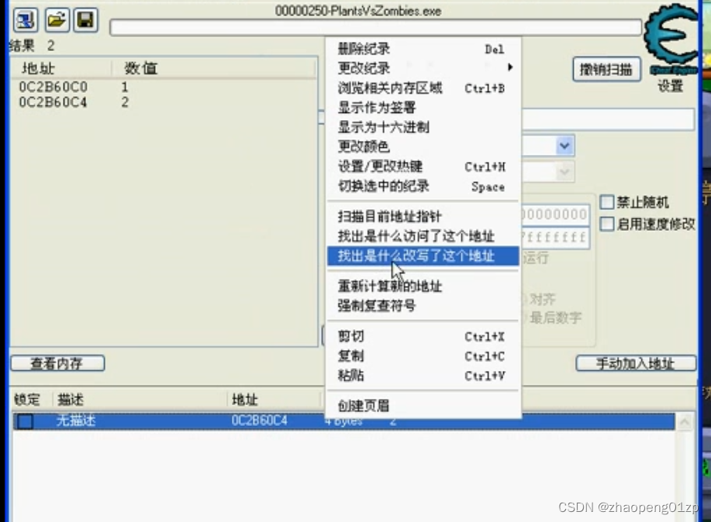
Task: Save the cheat table using the disk icon
Action: (84, 20)
